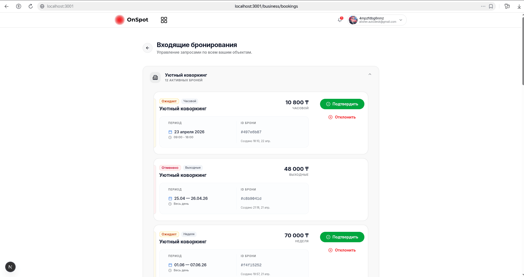Reload the page via browser refresh icon
The width and height of the screenshot is (524, 277).
pyautogui.click(x=31, y=6)
